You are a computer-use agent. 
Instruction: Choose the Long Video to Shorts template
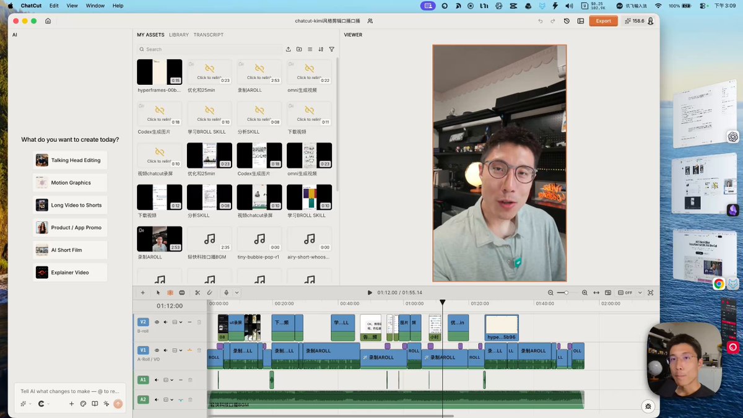point(70,205)
